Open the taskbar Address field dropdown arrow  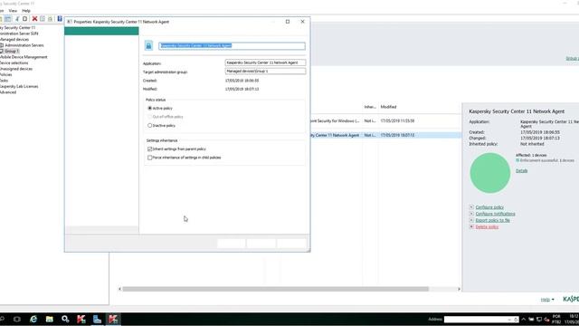pyautogui.click(x=509, y=320)
